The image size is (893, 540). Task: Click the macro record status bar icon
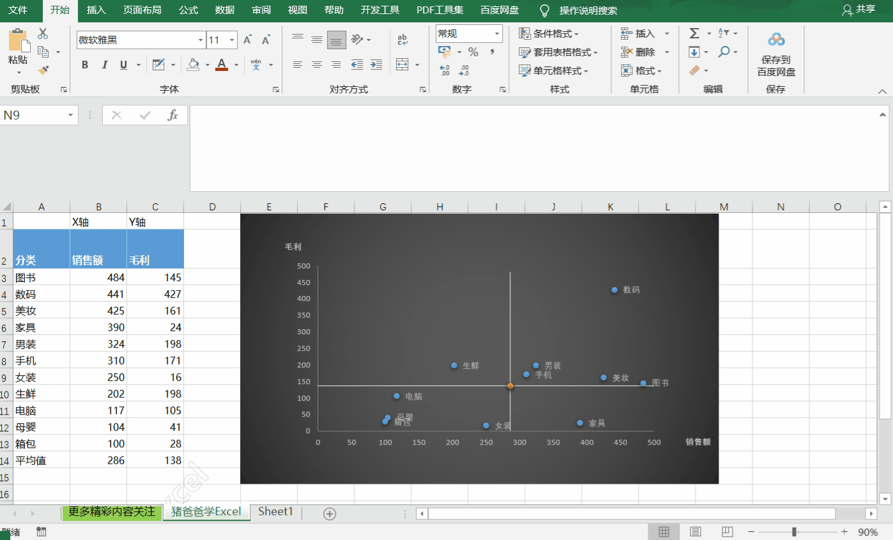click(42, 532)
